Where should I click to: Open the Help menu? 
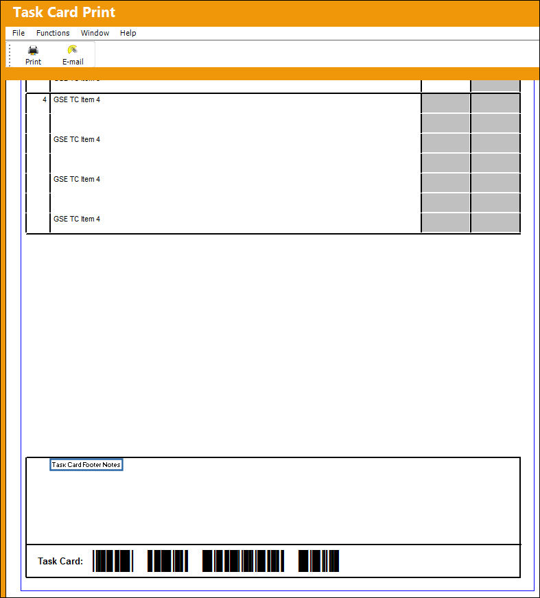(128, 33)
